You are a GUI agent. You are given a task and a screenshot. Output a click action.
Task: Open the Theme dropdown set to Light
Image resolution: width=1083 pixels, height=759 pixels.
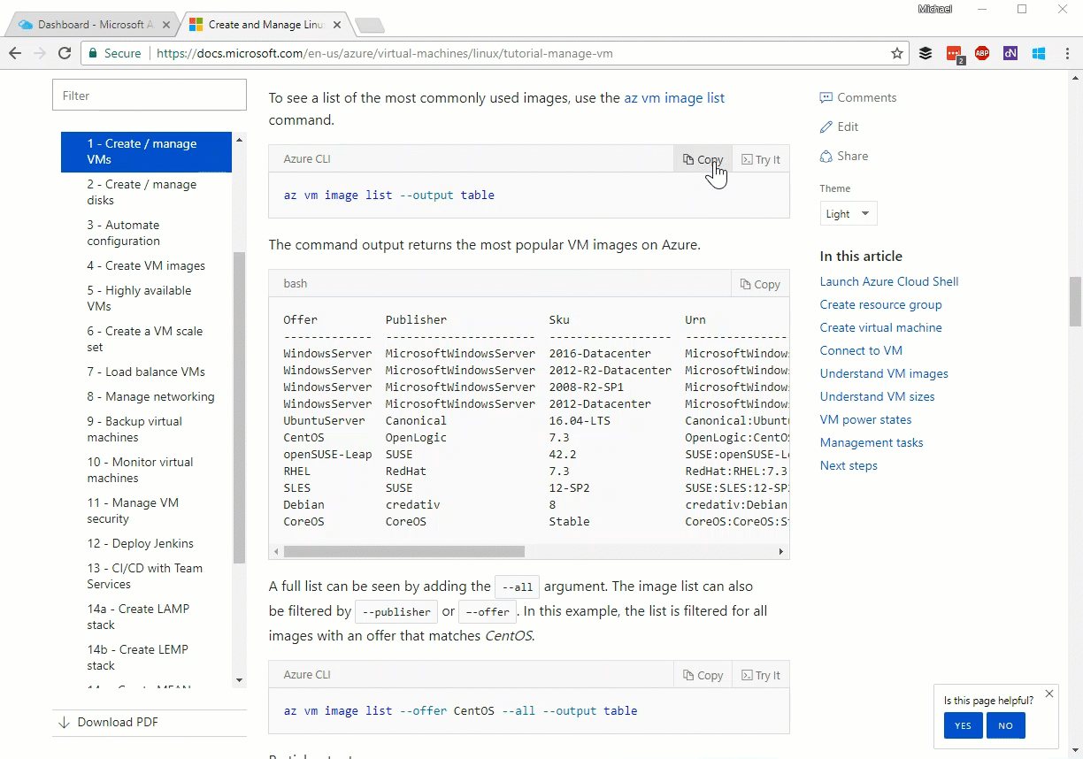coord(848,213)
